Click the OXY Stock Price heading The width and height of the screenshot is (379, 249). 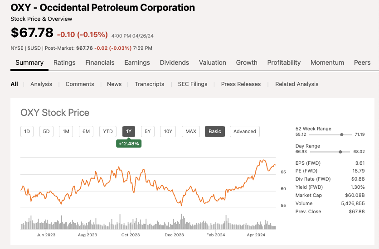tap(55, 113)
